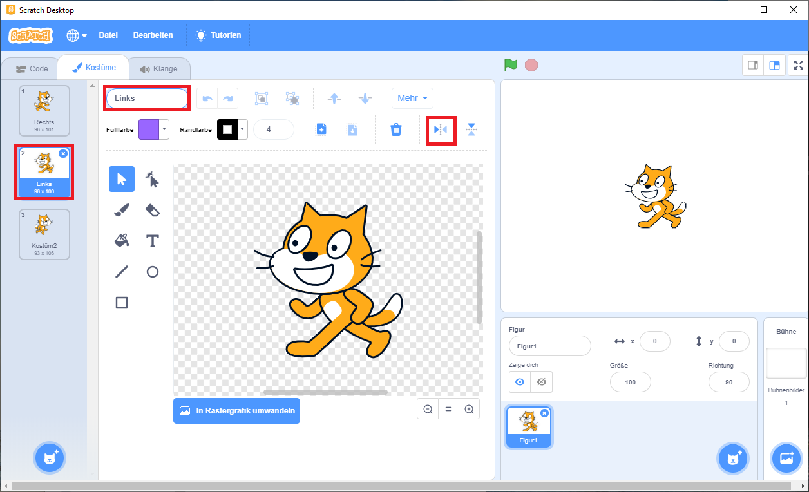Click the flip horizontal icon
The height and width of the screenshot is (492, 809).
[x=441, y=130]
